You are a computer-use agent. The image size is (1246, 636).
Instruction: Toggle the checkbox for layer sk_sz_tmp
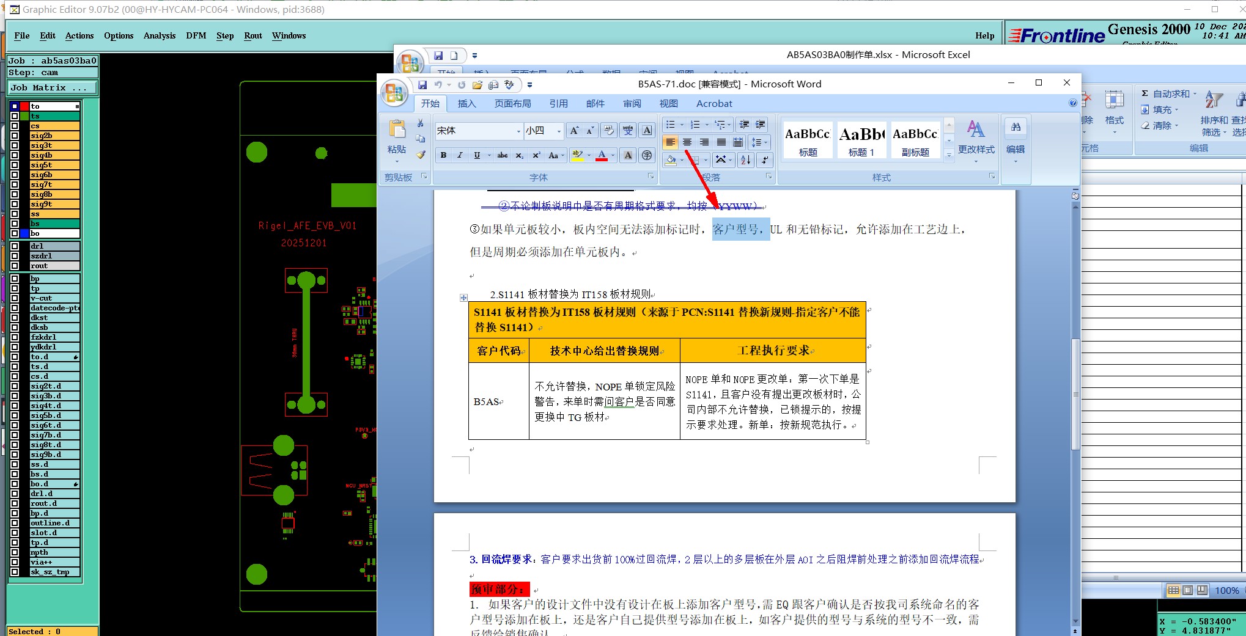[x=15, y=572]
